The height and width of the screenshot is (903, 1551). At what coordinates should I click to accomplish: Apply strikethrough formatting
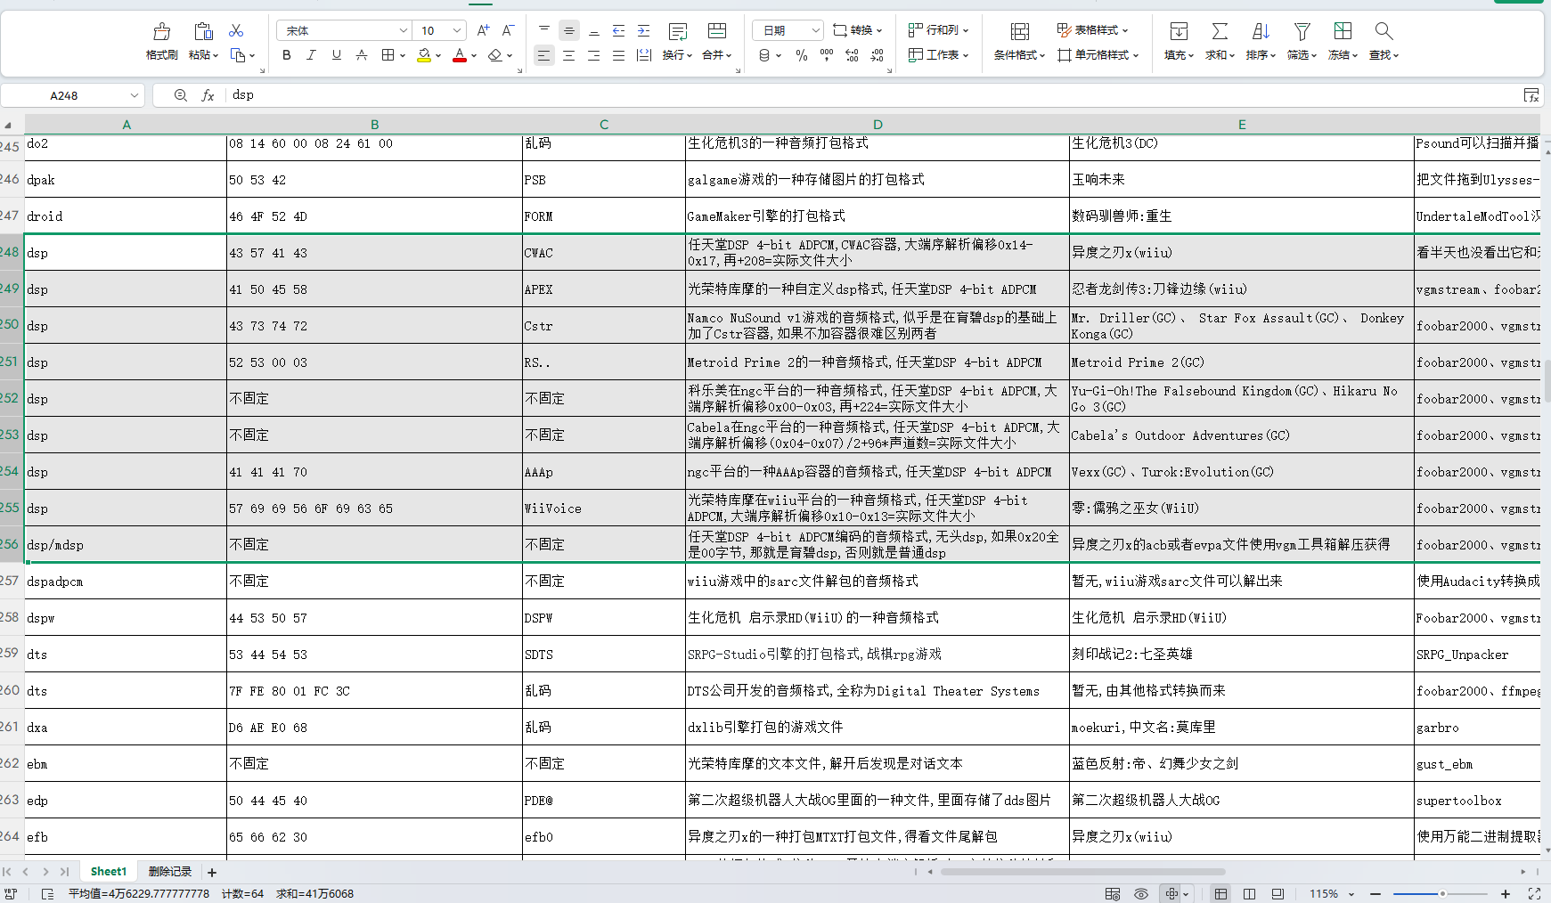click(x=362, y=55)
